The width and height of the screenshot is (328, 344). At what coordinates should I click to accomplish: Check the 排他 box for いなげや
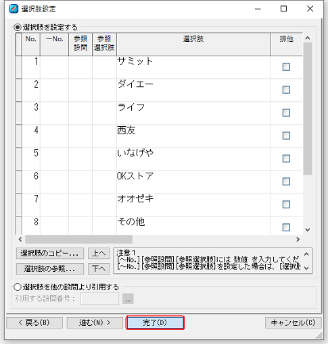286,159
